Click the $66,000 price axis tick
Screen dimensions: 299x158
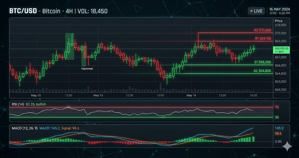click(281, 65)
